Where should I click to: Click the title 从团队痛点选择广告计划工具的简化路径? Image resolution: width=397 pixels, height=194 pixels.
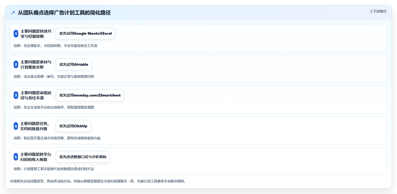[x=64, y=13]
